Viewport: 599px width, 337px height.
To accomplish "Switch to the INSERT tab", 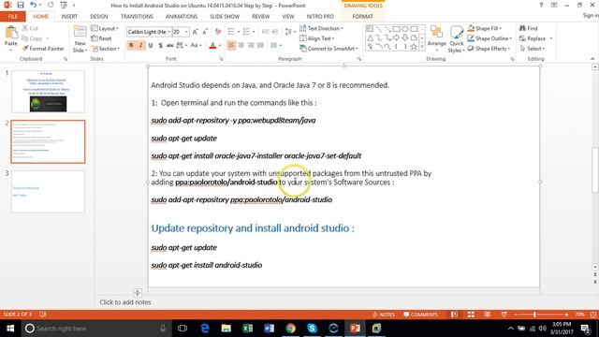I will point(69,17).
